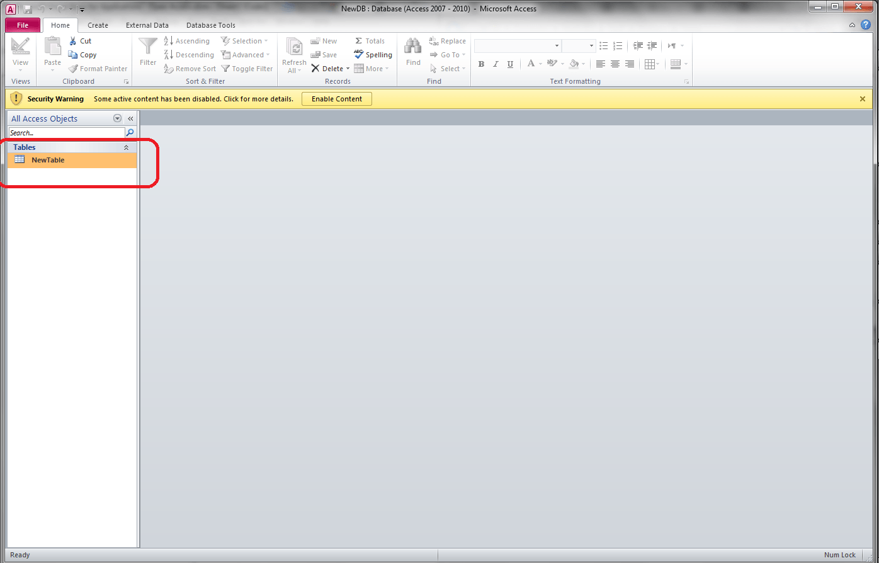Click the magnifier icon beside the Search box

pyautogui.click(x=130, y=133)
